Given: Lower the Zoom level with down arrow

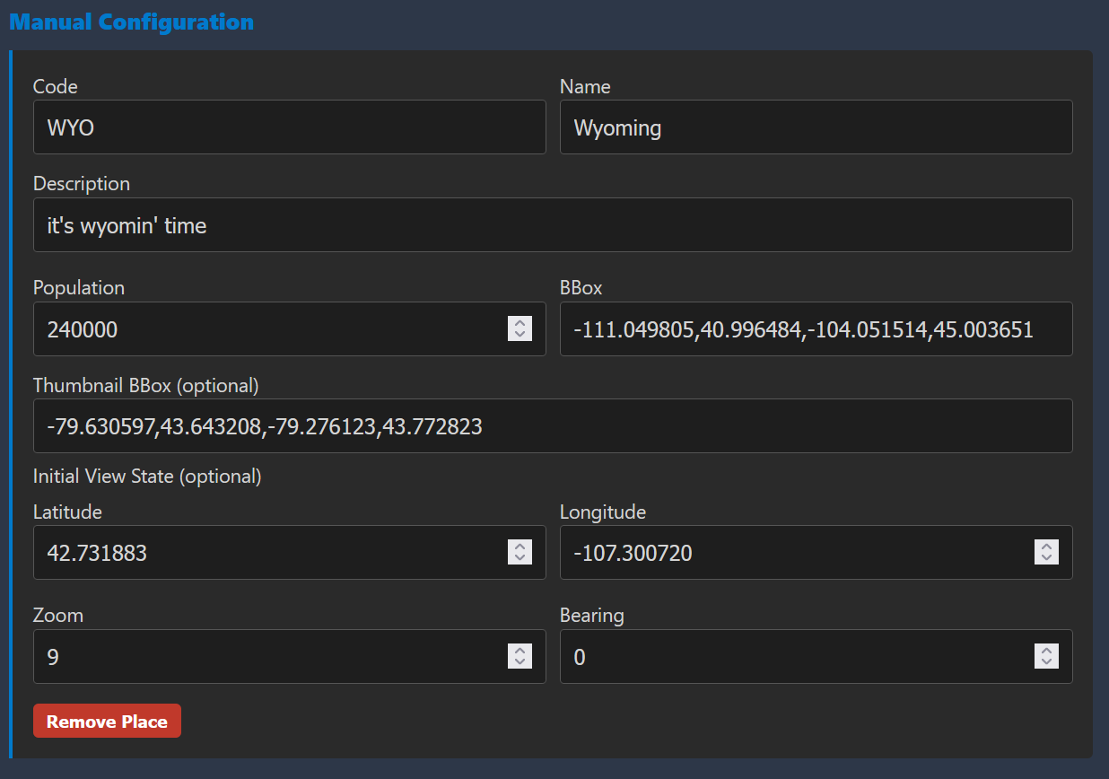Looking at the screenshot, I should pos(520,662).
